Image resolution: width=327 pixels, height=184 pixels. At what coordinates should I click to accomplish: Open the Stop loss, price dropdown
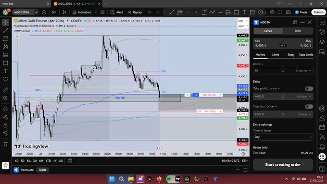point(265,107)
